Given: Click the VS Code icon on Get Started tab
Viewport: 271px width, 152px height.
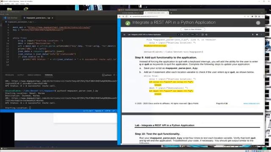Looking at the screenshot, I should point(5,18).
